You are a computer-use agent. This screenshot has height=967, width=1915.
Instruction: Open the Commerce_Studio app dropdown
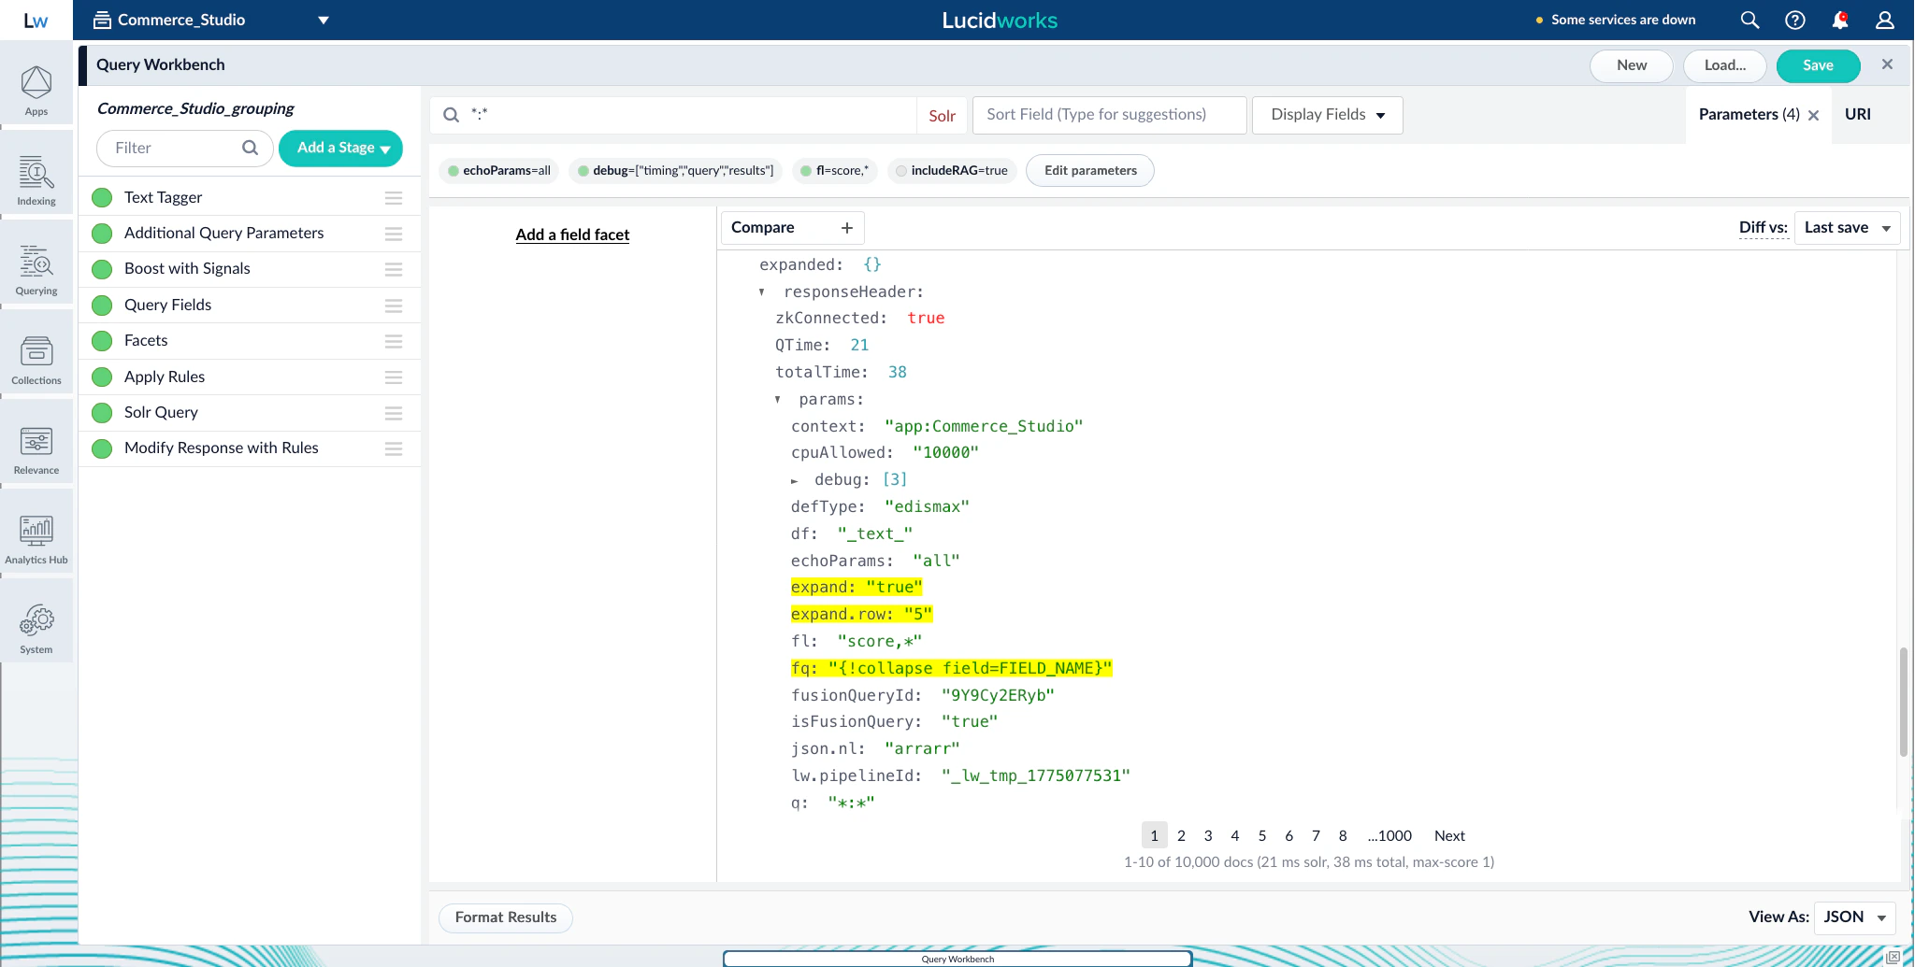tap(323, 19)
